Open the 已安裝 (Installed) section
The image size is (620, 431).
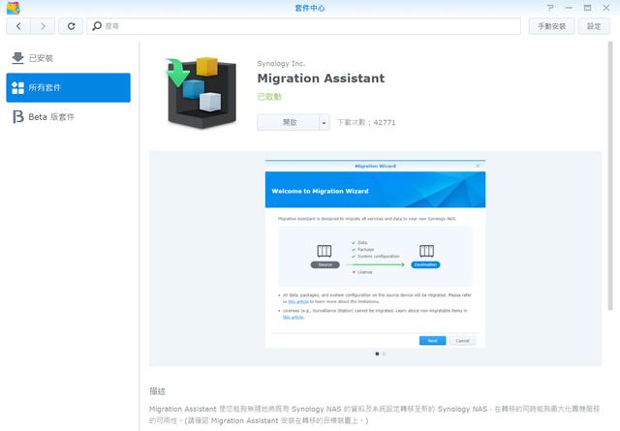68,58
